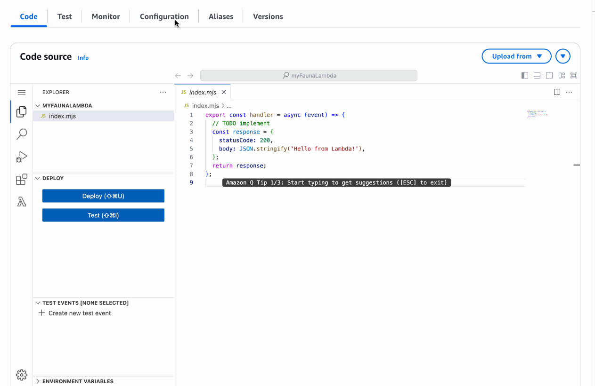Screen dimensions: 595x386
Task: Open the Upload from dropdown
Action: pos(517,56)
